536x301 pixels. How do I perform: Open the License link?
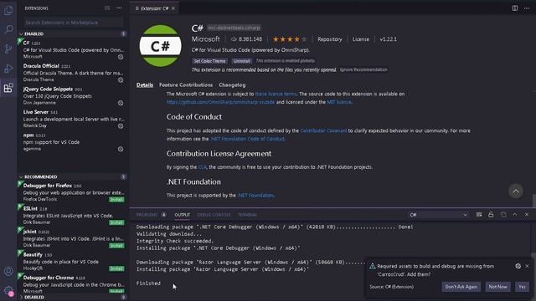point(361,39)
